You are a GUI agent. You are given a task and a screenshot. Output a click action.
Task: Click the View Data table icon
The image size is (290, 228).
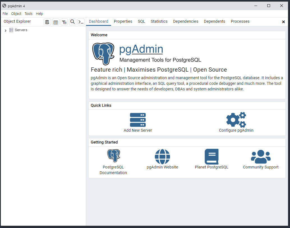point(56,22)
